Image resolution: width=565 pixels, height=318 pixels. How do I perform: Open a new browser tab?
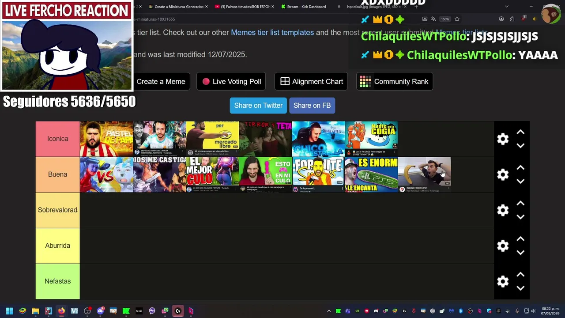coord(416,7)
